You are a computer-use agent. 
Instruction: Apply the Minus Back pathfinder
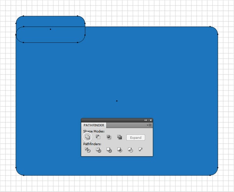pos(141,150)
